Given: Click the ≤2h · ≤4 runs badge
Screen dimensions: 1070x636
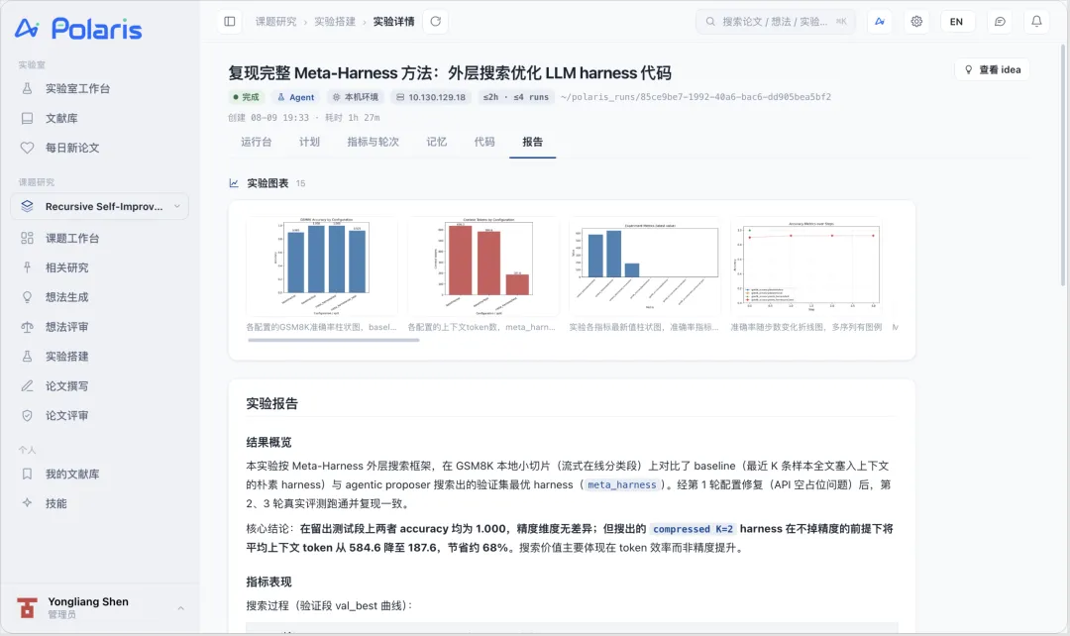Looking at the screenshot, I should pyautogui.click(x=516, y=97).
